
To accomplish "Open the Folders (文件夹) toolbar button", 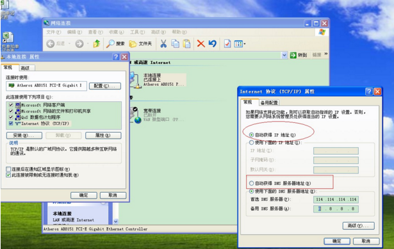I will tap(140, 44).
